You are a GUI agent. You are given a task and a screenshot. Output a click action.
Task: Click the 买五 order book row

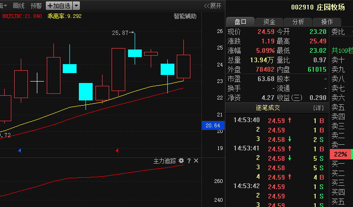point(341,202)
